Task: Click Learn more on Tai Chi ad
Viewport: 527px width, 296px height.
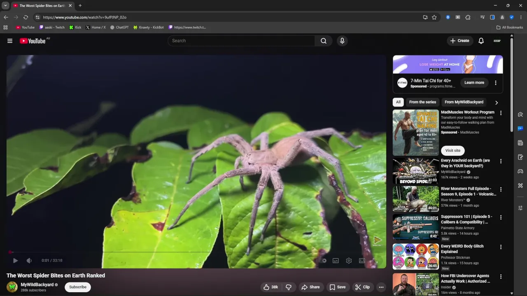Action: point(474,83)
